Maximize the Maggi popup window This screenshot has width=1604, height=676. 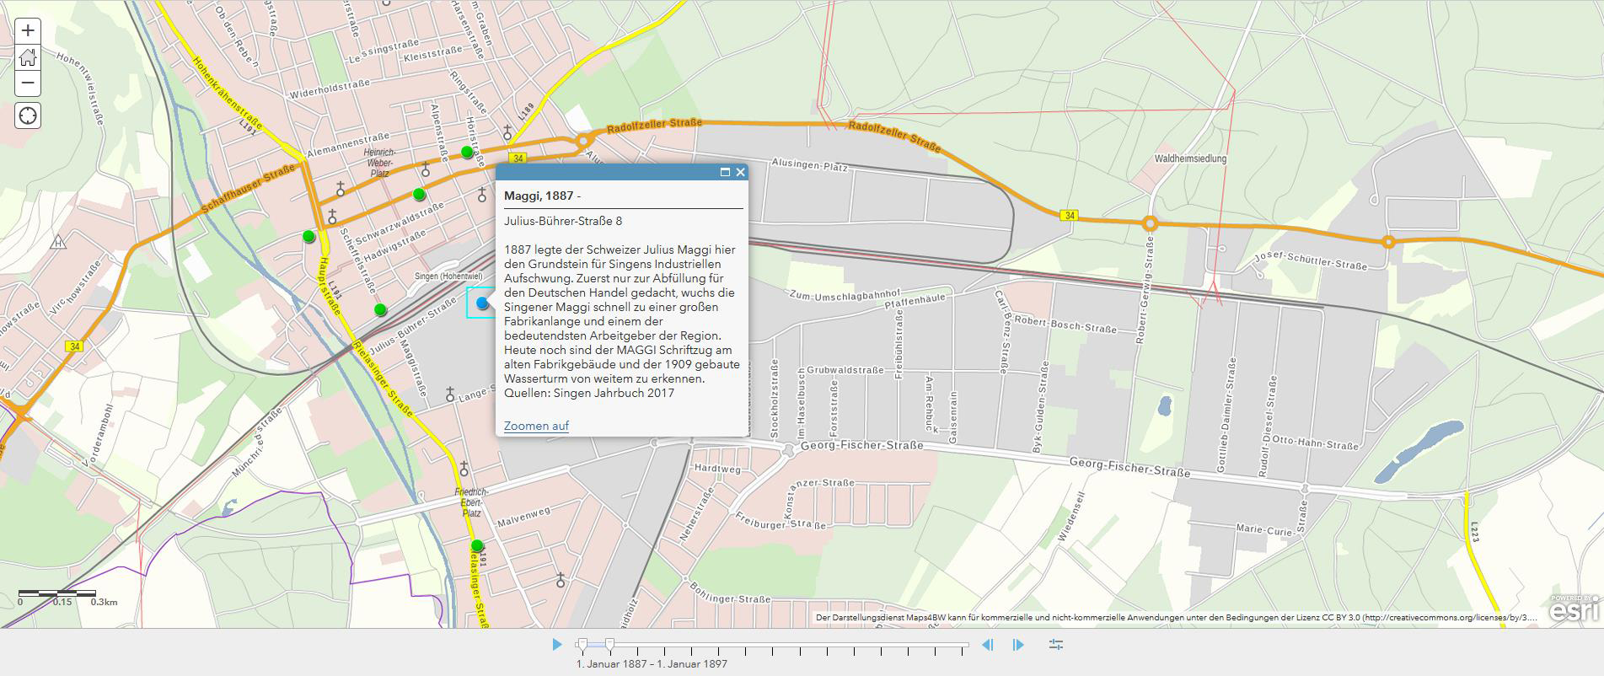[x=724, y=173]
